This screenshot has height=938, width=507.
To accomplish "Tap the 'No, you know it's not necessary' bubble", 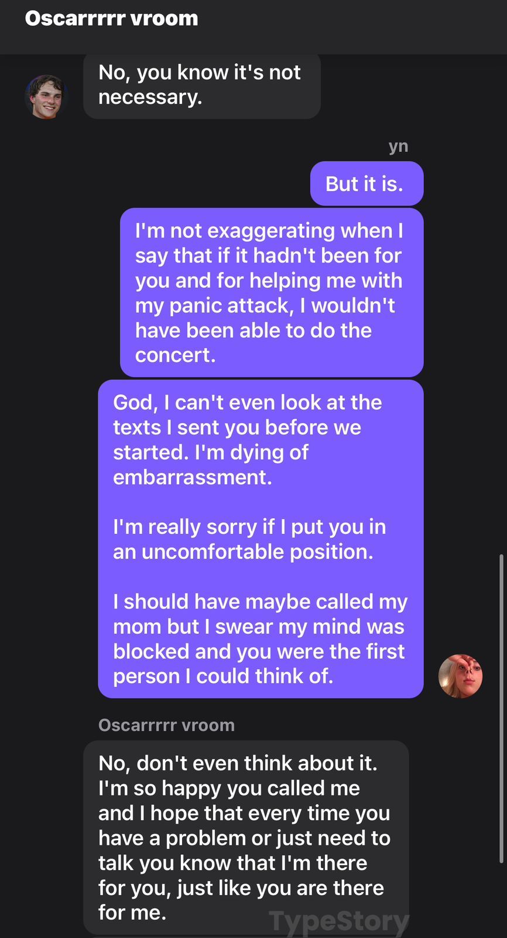I will click(x=202, y=86).
